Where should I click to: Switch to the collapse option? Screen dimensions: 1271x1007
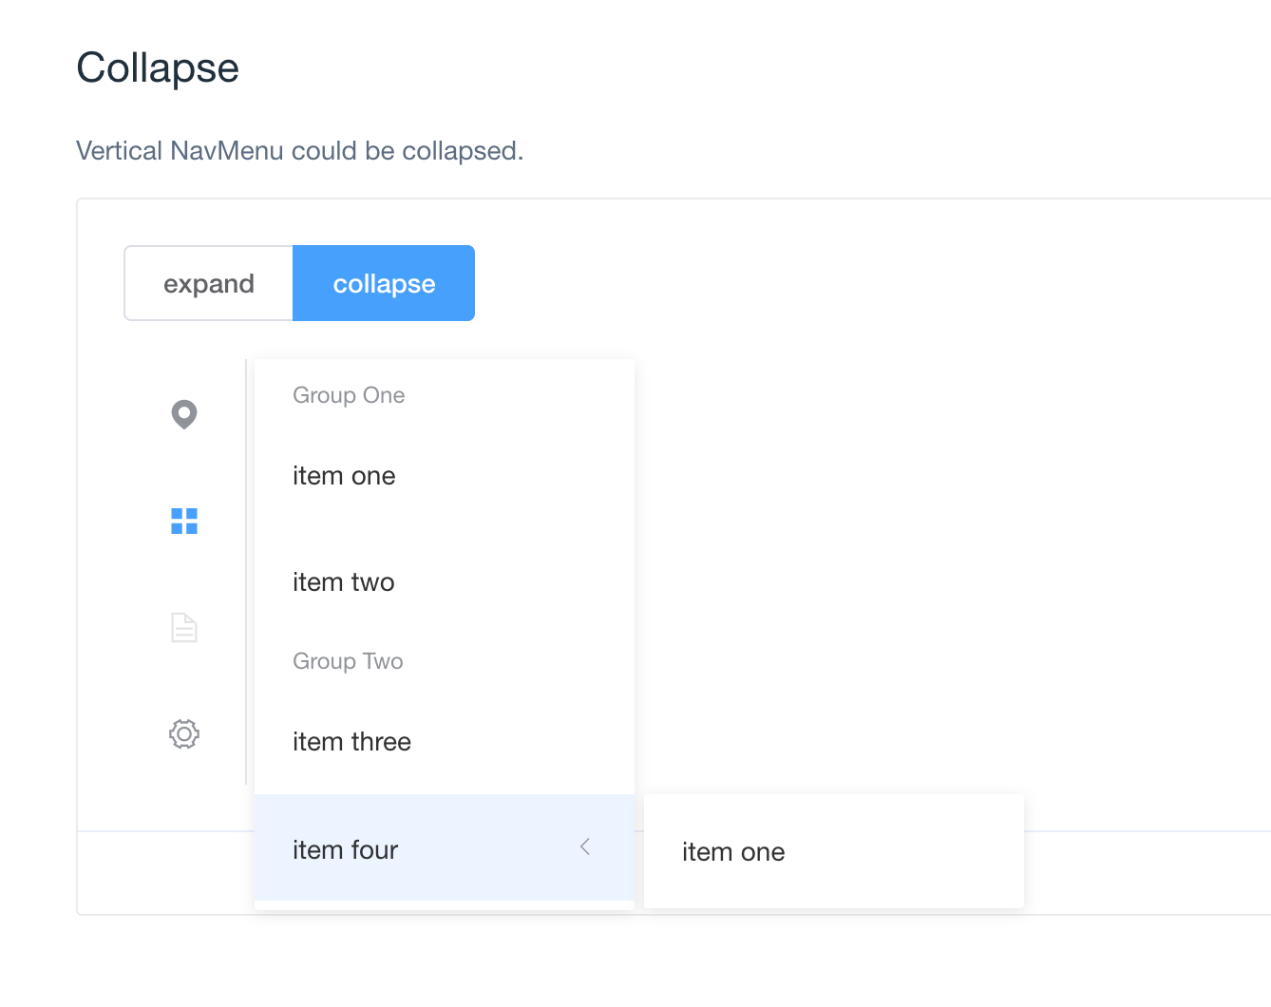point(383,282)
